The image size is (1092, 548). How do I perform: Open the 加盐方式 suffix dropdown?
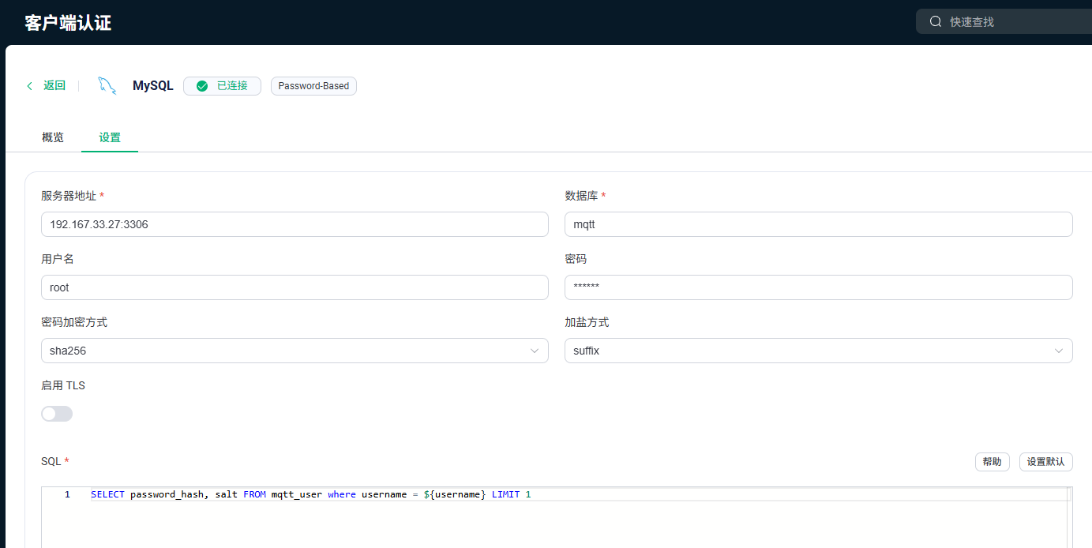coord(819,351)
